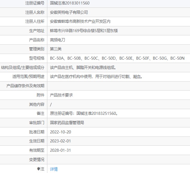Click the 注册人名称 label
The height and width of the screenshot is (173, 190).
tap(35, 12)
